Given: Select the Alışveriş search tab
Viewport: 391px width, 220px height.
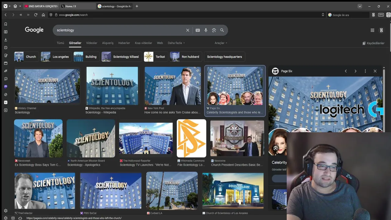Looking at the screenshot, I should coord(108,43).
